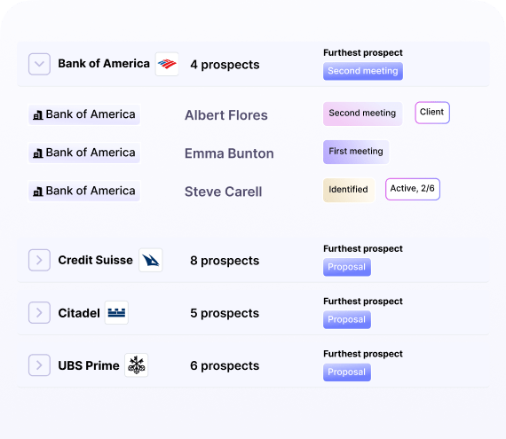
Task: Open Albert Flores prospect
Action: tap(226, 115)
